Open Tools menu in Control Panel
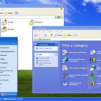 point(56,31)
